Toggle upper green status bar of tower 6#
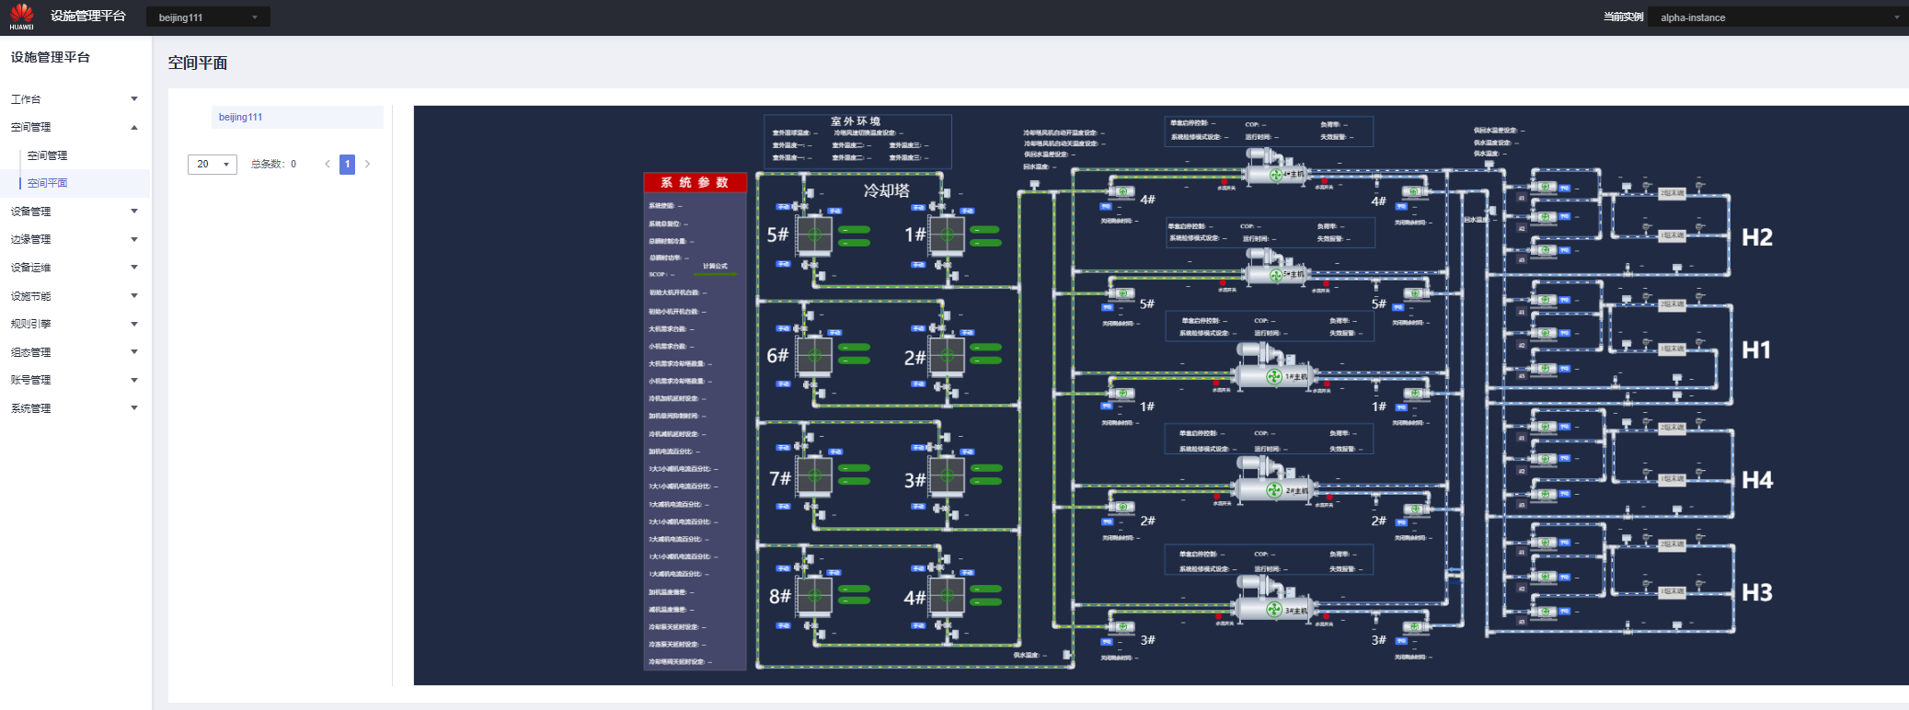 855,348
